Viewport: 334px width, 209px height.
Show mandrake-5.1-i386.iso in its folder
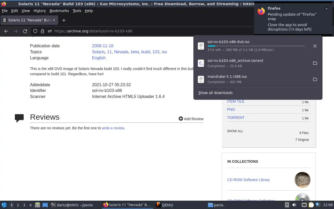pyautogui.click(x=315, y=79)
